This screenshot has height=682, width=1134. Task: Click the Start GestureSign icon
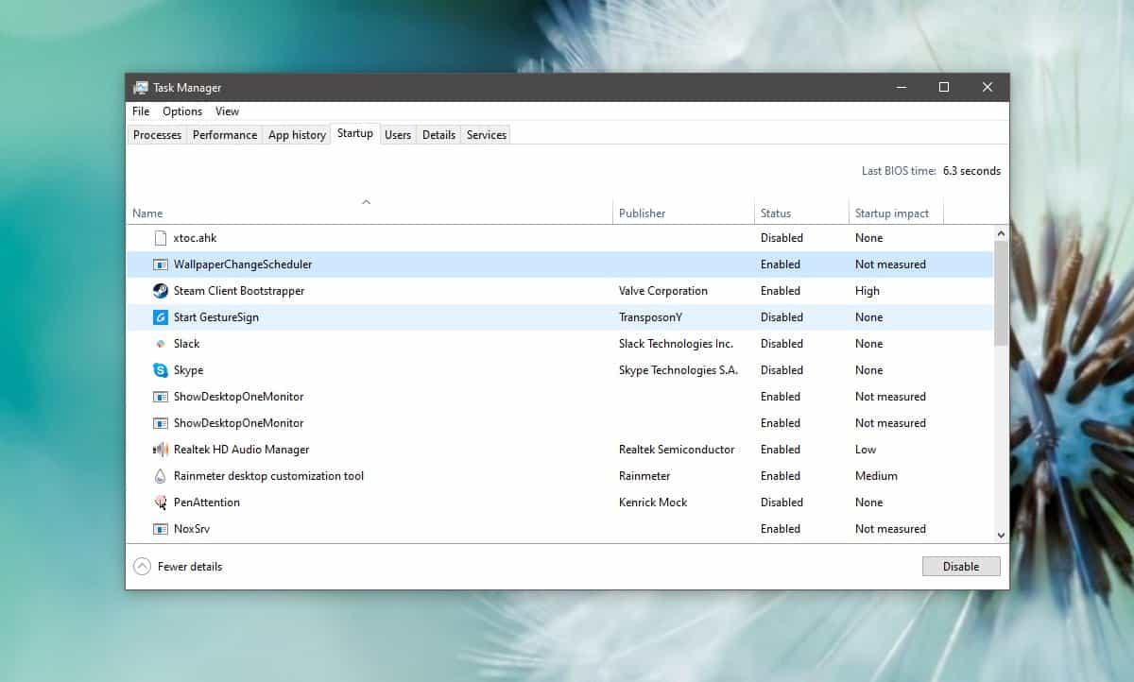coord(160,317)
